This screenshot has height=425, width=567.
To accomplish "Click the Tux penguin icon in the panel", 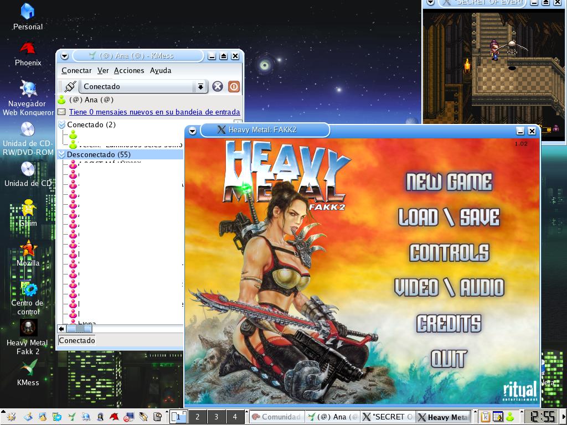I will click(x=100, y=417).
